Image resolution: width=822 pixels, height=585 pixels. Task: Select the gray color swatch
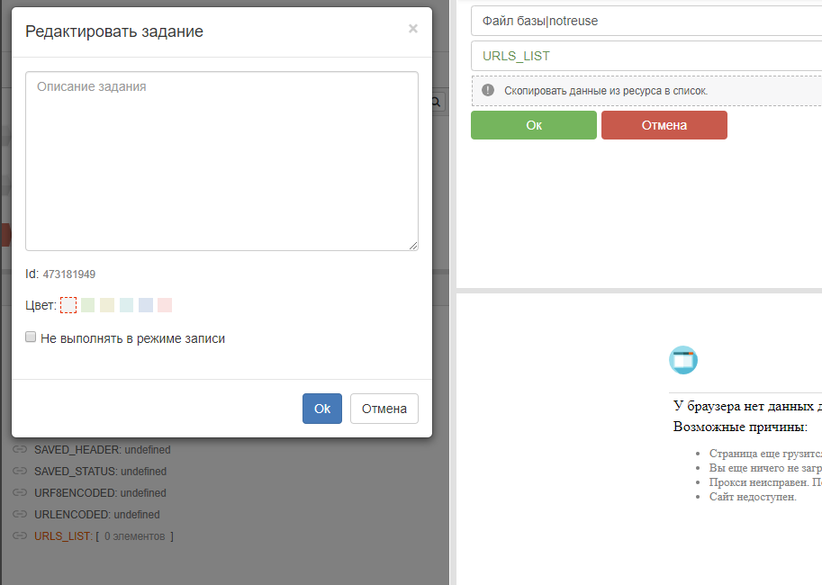[68, 305]
